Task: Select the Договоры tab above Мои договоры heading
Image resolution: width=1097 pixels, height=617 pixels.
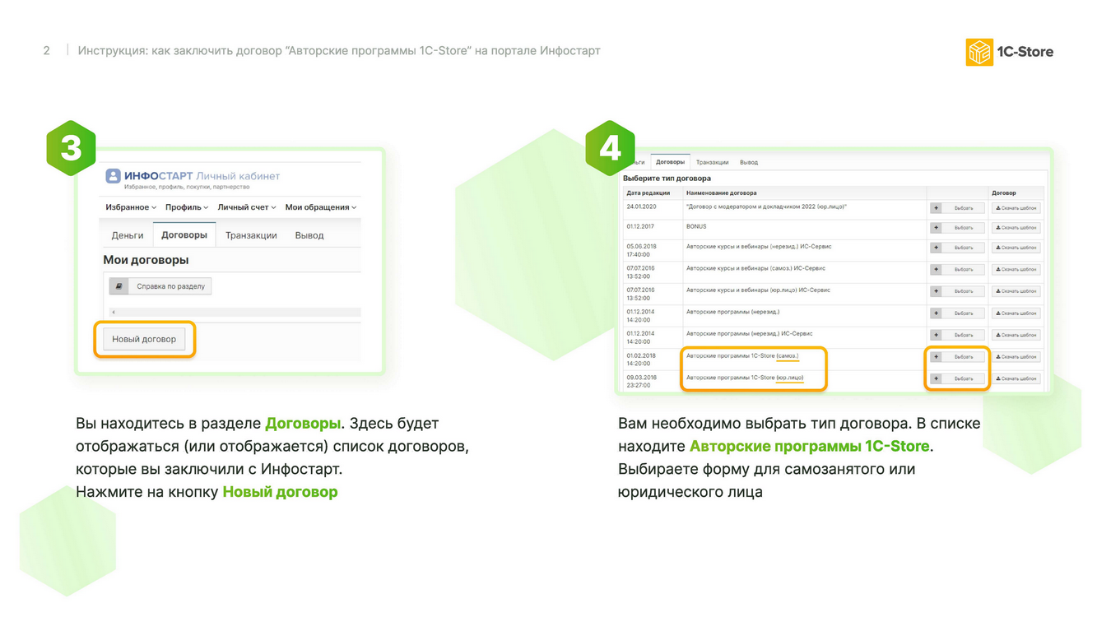Action: coord(184,234)
